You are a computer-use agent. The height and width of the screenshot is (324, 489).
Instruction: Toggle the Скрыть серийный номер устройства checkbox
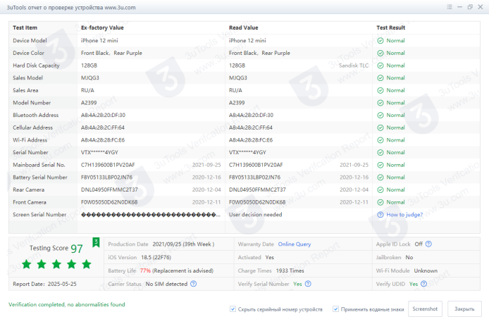[233, 309]
